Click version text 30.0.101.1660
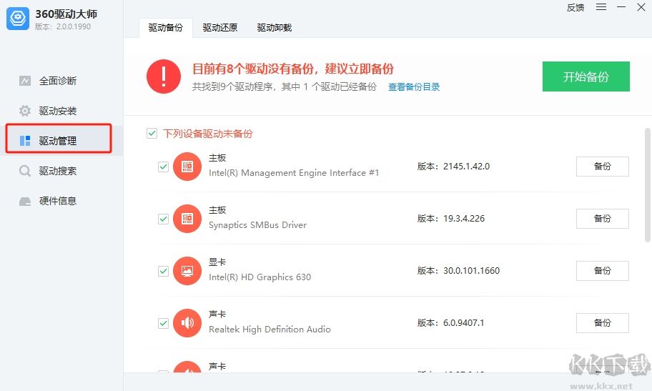Screen dimensions: 652x391 [x=471, y=271]
